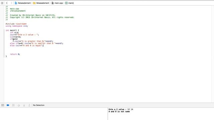
Task: Select the ifelsesatement project breadcrumb
Action: [23, 3]
